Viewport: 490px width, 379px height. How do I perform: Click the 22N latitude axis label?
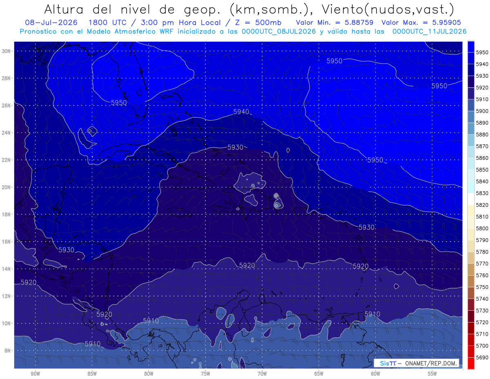point(7,160)
